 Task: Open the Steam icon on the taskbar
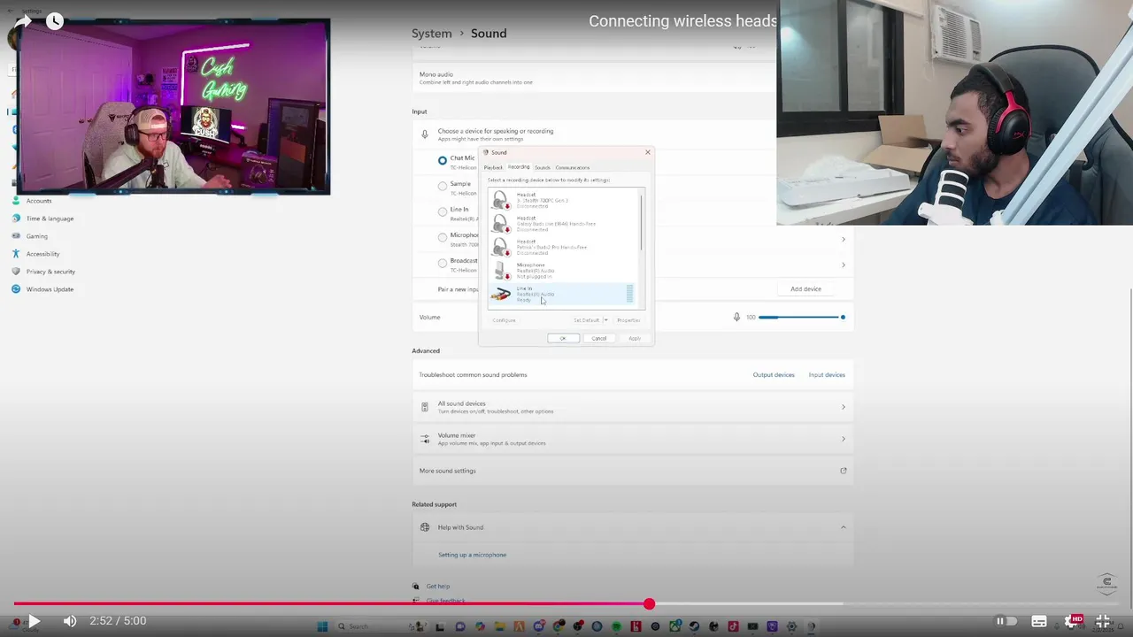(694, 626)
